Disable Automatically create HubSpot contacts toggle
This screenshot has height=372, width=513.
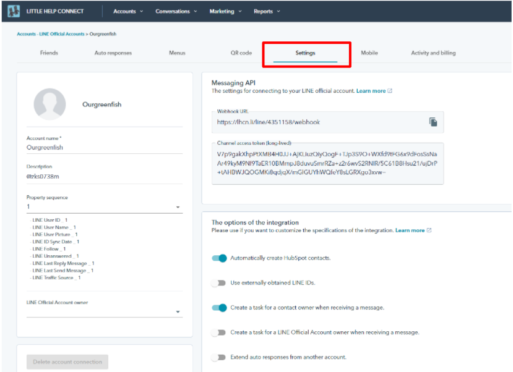tap(219, 258)
